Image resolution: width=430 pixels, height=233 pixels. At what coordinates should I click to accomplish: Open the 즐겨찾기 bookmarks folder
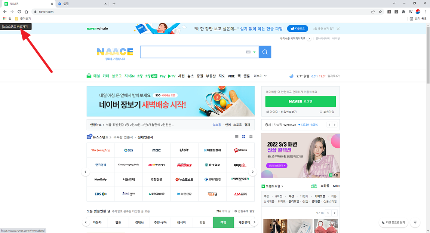(x=23, y=19)
